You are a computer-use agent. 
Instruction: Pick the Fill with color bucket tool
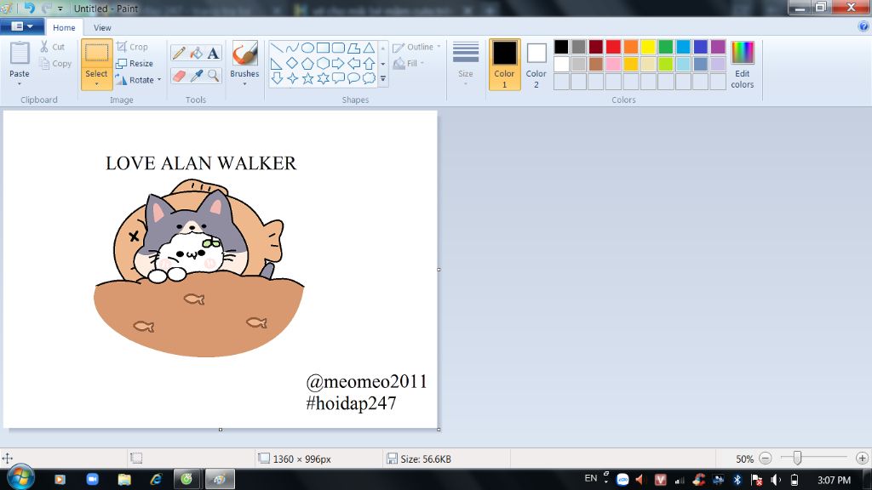[196, 54]
